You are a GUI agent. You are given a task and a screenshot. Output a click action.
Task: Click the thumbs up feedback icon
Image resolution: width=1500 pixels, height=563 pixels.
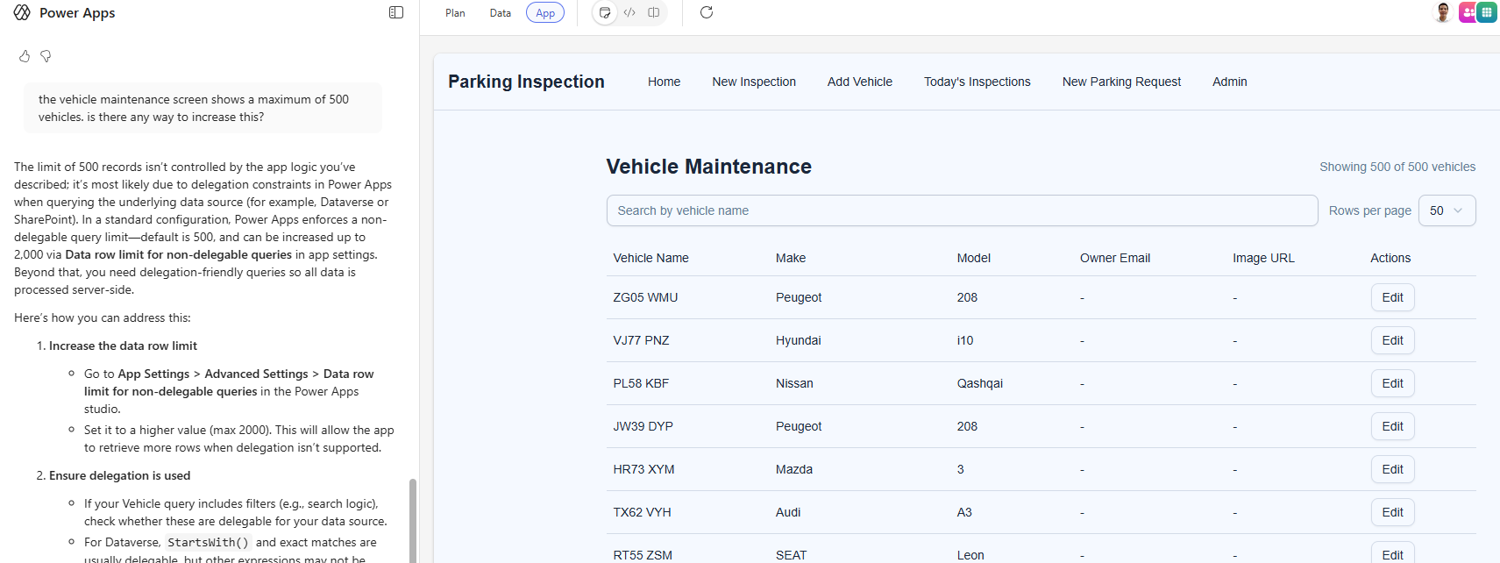[25, 56]
